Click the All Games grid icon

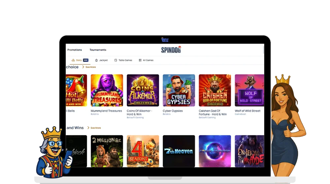(x=140, y=60)
